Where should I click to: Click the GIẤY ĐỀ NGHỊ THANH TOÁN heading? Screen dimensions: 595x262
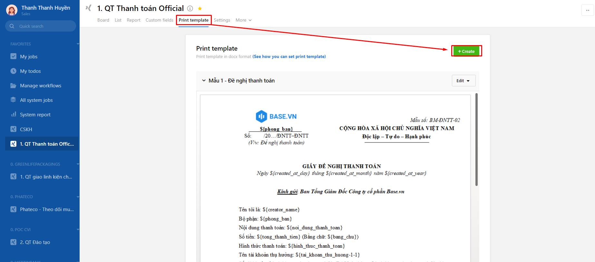point(341,166)
